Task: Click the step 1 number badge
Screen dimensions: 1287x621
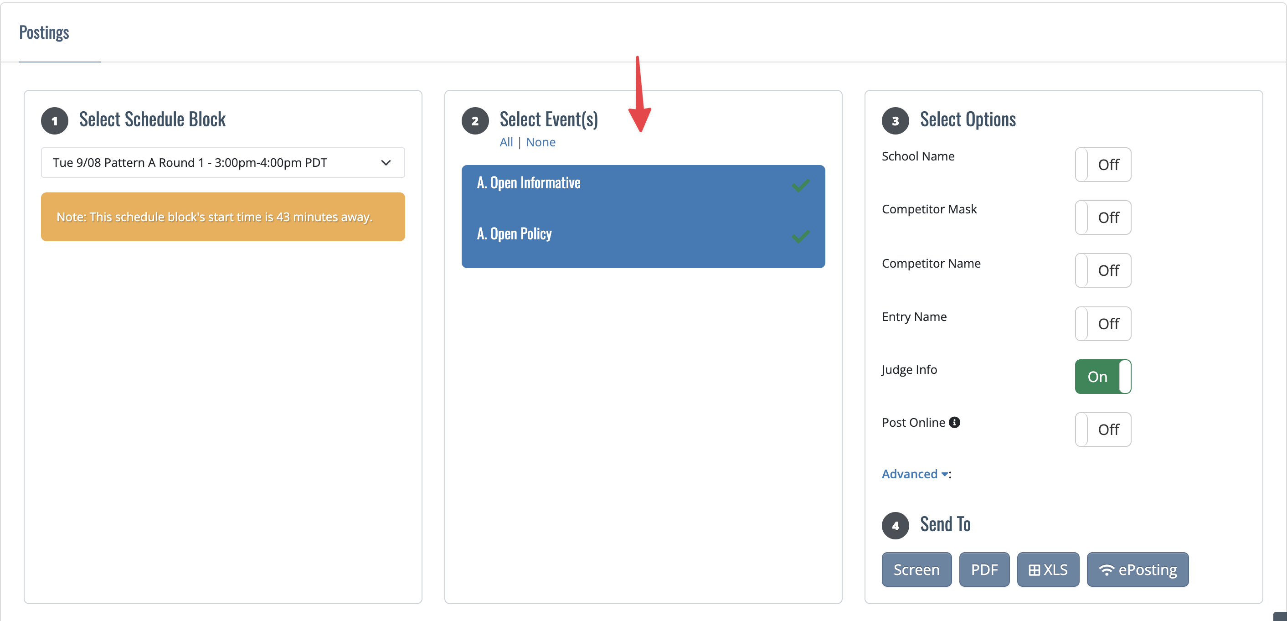Action: 54,120
